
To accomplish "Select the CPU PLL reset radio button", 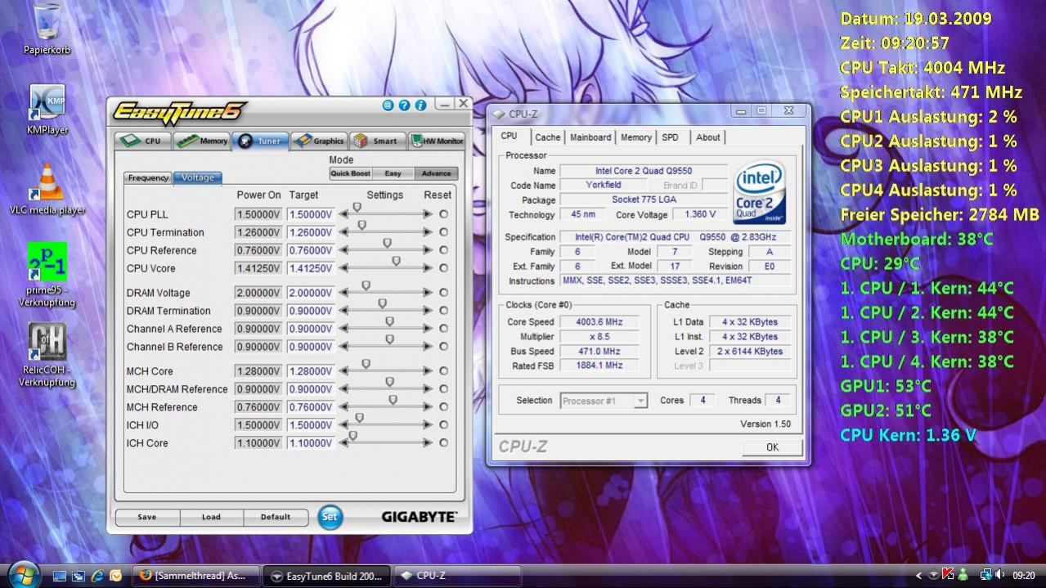I will (x=443, y=214).
